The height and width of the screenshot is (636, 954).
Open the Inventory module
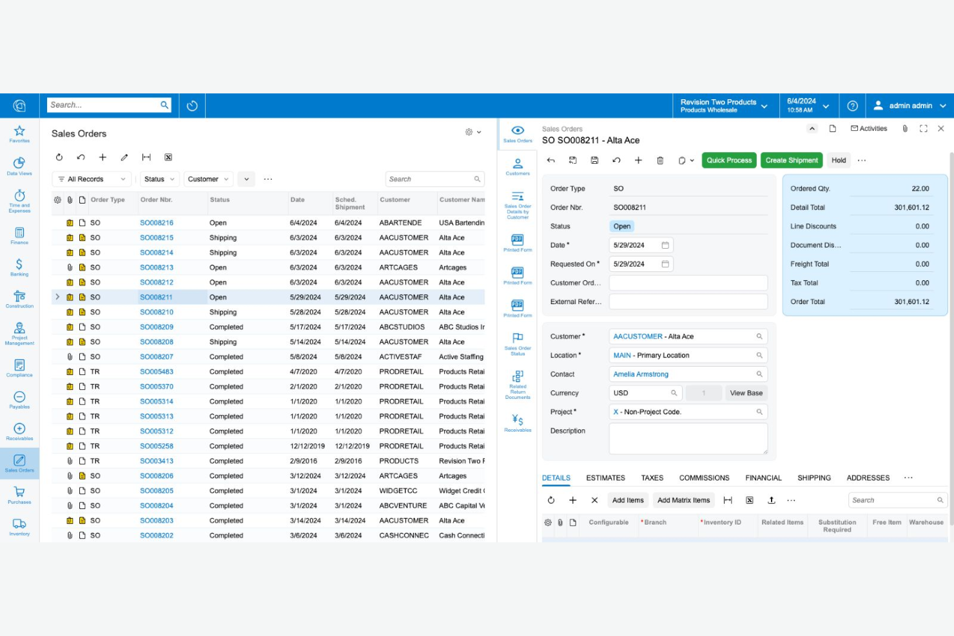pyautogui.click(x=19, y=527)
